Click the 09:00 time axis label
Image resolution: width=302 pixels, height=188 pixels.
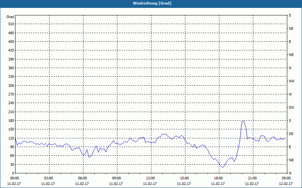(117, 178)
